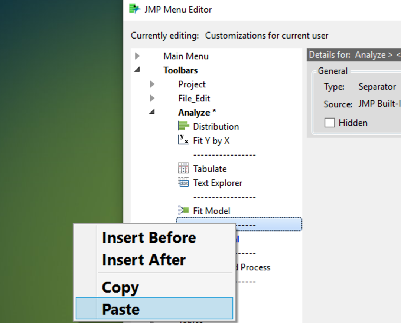
Task: Enable the Hidden checkbox for the separator
Action: 330,123
